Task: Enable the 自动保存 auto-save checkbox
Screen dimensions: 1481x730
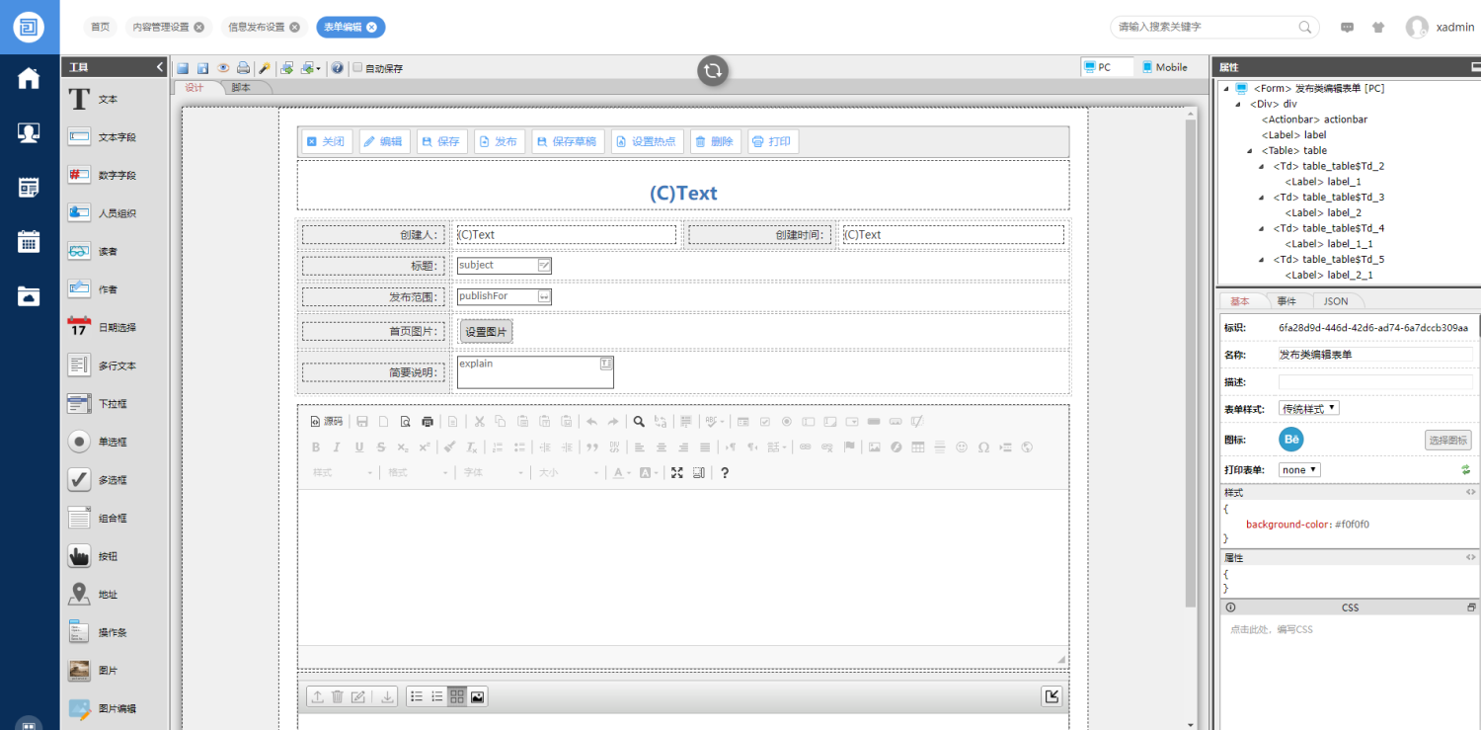Action: [358, 68]
